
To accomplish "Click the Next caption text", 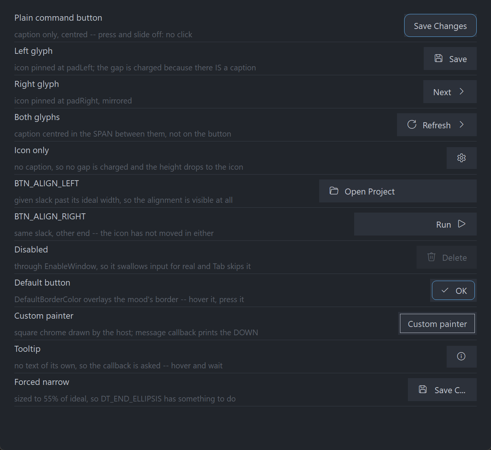I will pyautogui.click(x=442, y=92).
